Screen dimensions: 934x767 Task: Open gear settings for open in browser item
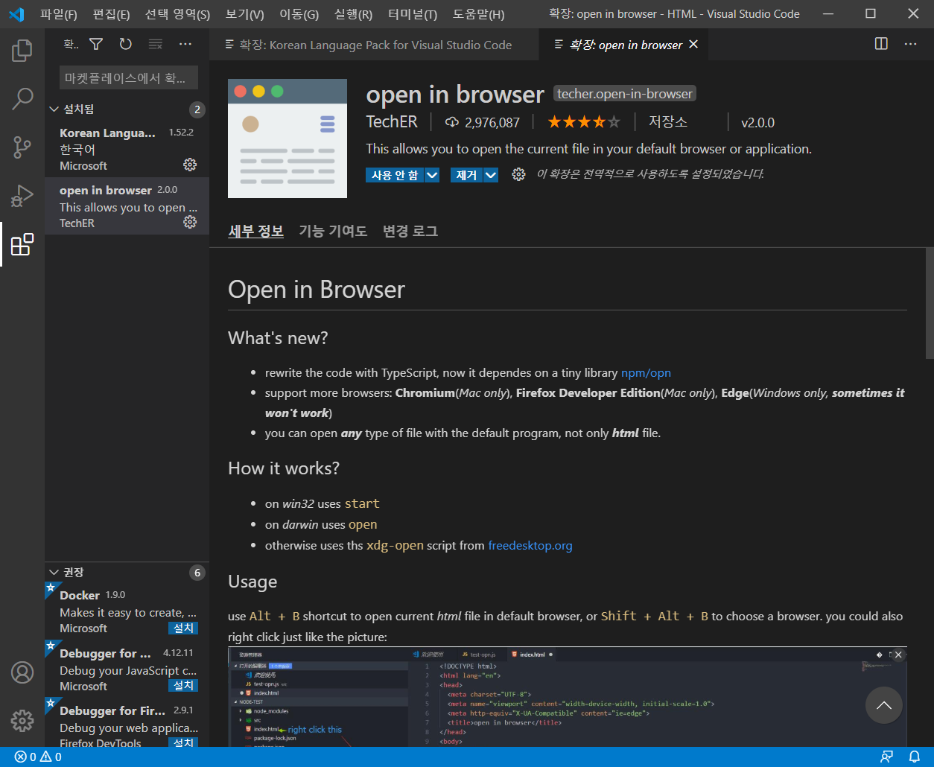coord(190,222)
